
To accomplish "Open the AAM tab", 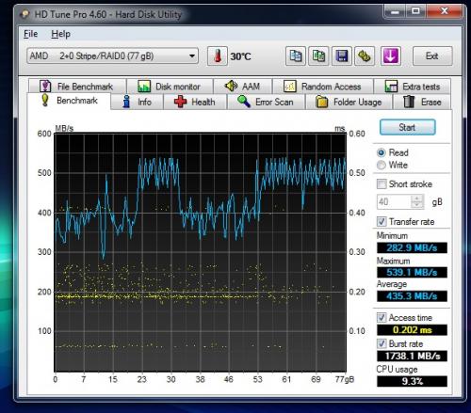I will (243, 87).
